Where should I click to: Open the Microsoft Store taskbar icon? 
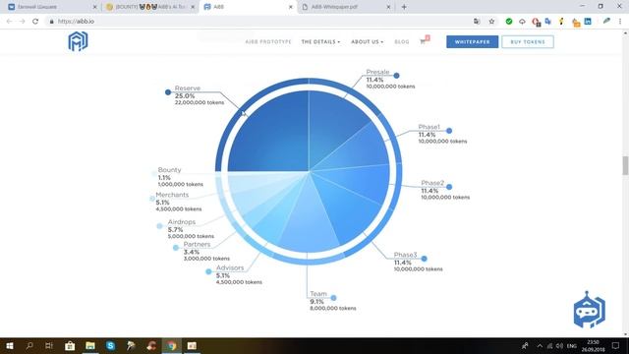pos(70,345)
